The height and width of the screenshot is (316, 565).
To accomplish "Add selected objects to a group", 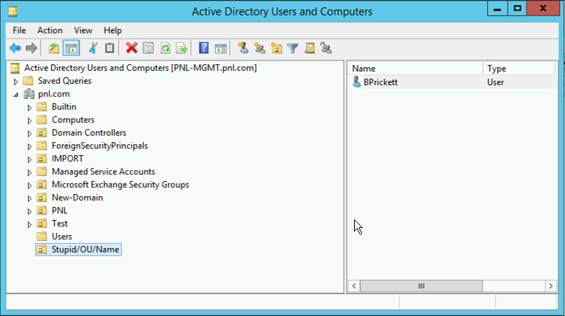I will coord(326,48).
